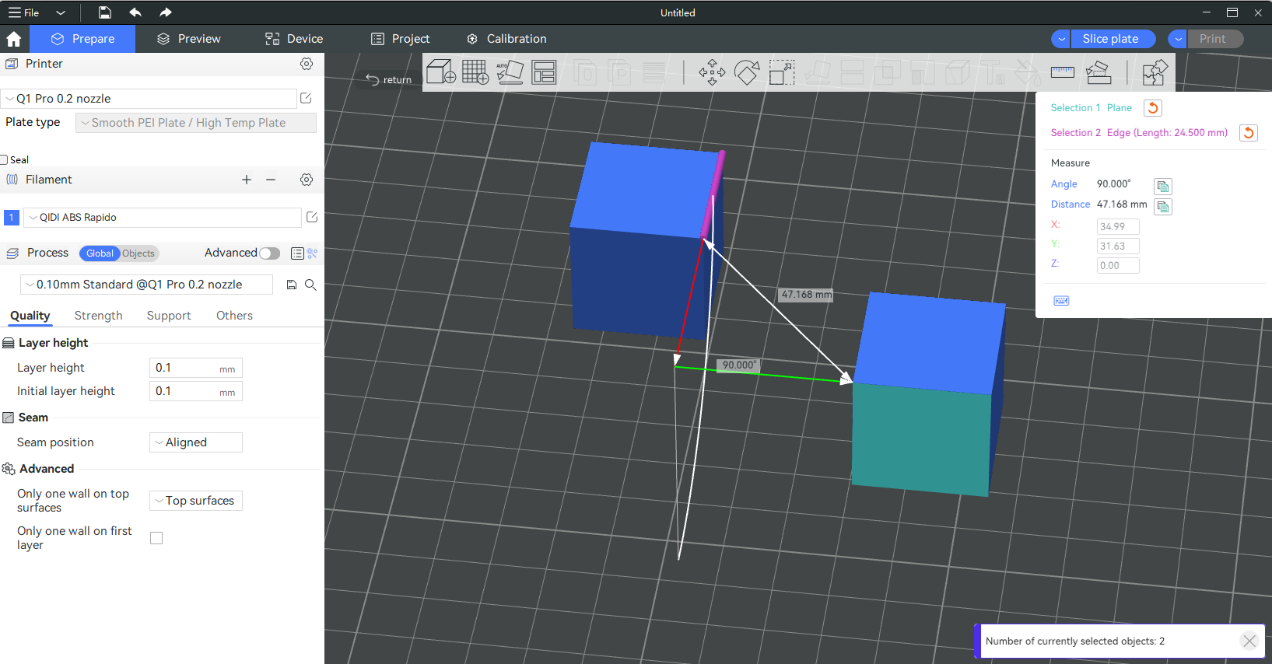Click the Arrange all objects icon
Viewport: 1272px width, 664px height.
click(544, 72)
